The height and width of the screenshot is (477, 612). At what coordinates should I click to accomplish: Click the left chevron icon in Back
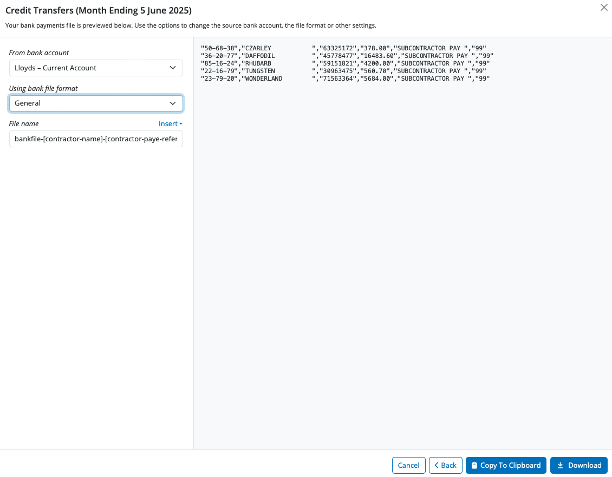click(x=437, y=465)
